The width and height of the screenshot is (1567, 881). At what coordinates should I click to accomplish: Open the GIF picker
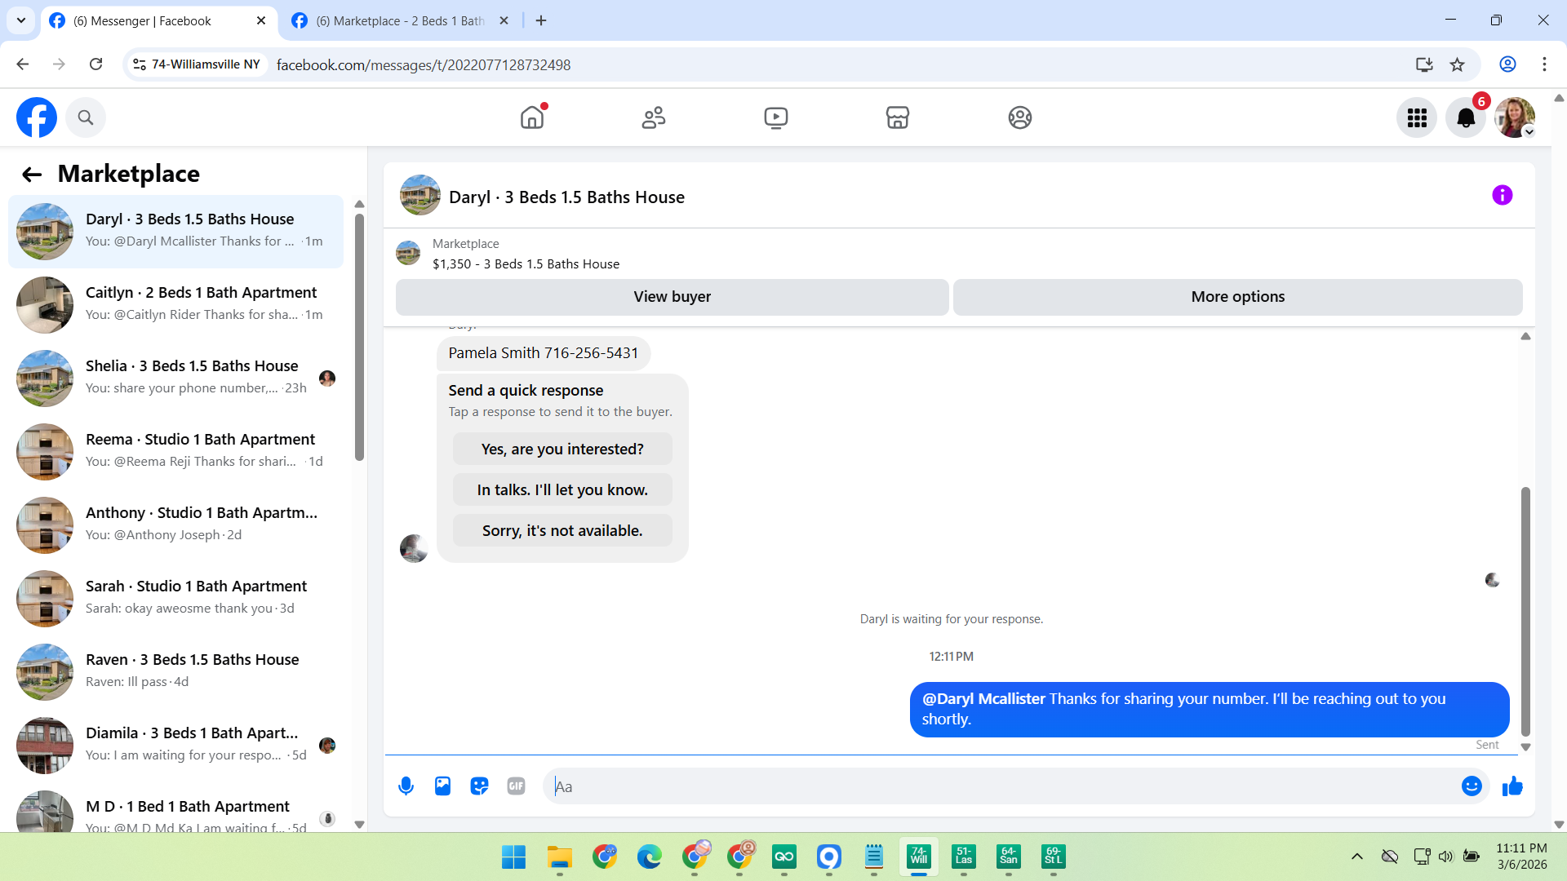click(x=516, y=786)
